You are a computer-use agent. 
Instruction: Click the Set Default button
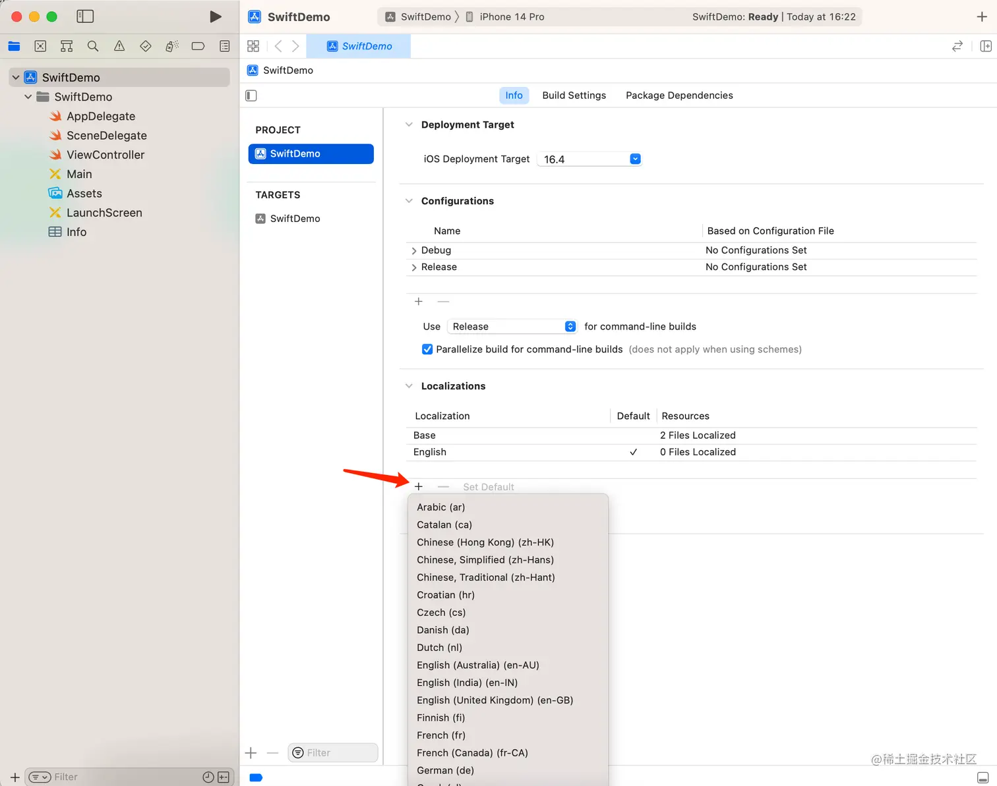489,487
